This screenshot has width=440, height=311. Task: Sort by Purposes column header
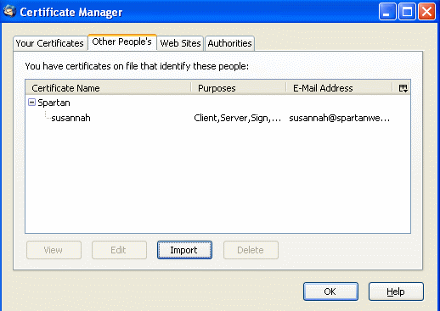pyautogui.click(x=239, y=88)
